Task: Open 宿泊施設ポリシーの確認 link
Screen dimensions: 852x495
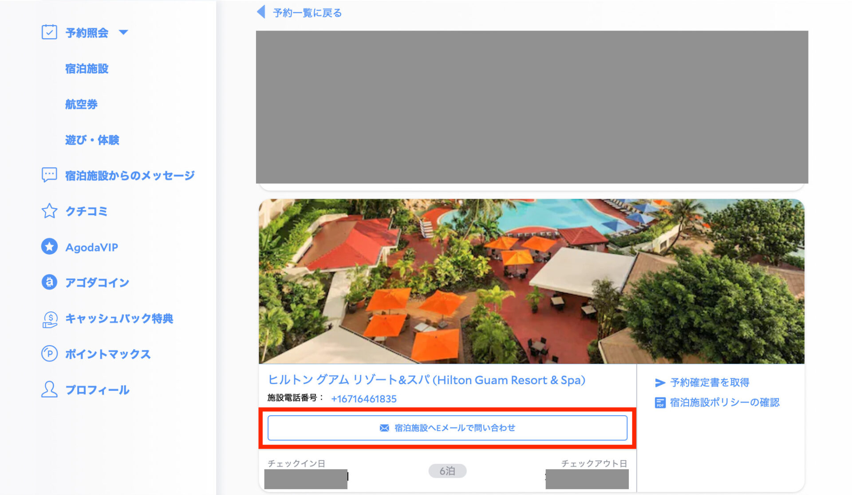Action: [725, 402]
